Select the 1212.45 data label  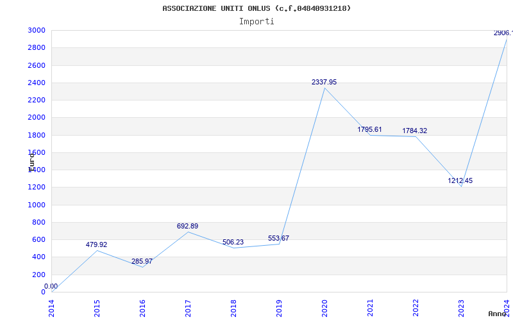click(460, 180)
